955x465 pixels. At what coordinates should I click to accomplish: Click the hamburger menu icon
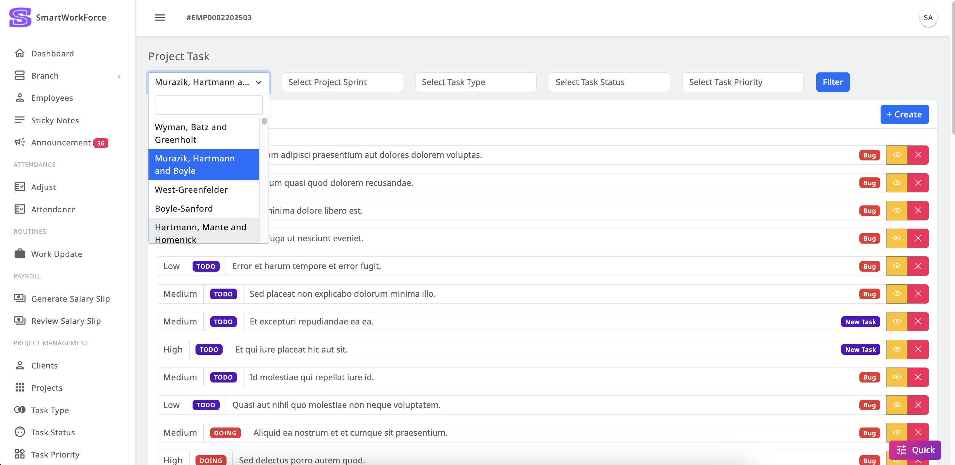tap(160, 17)
